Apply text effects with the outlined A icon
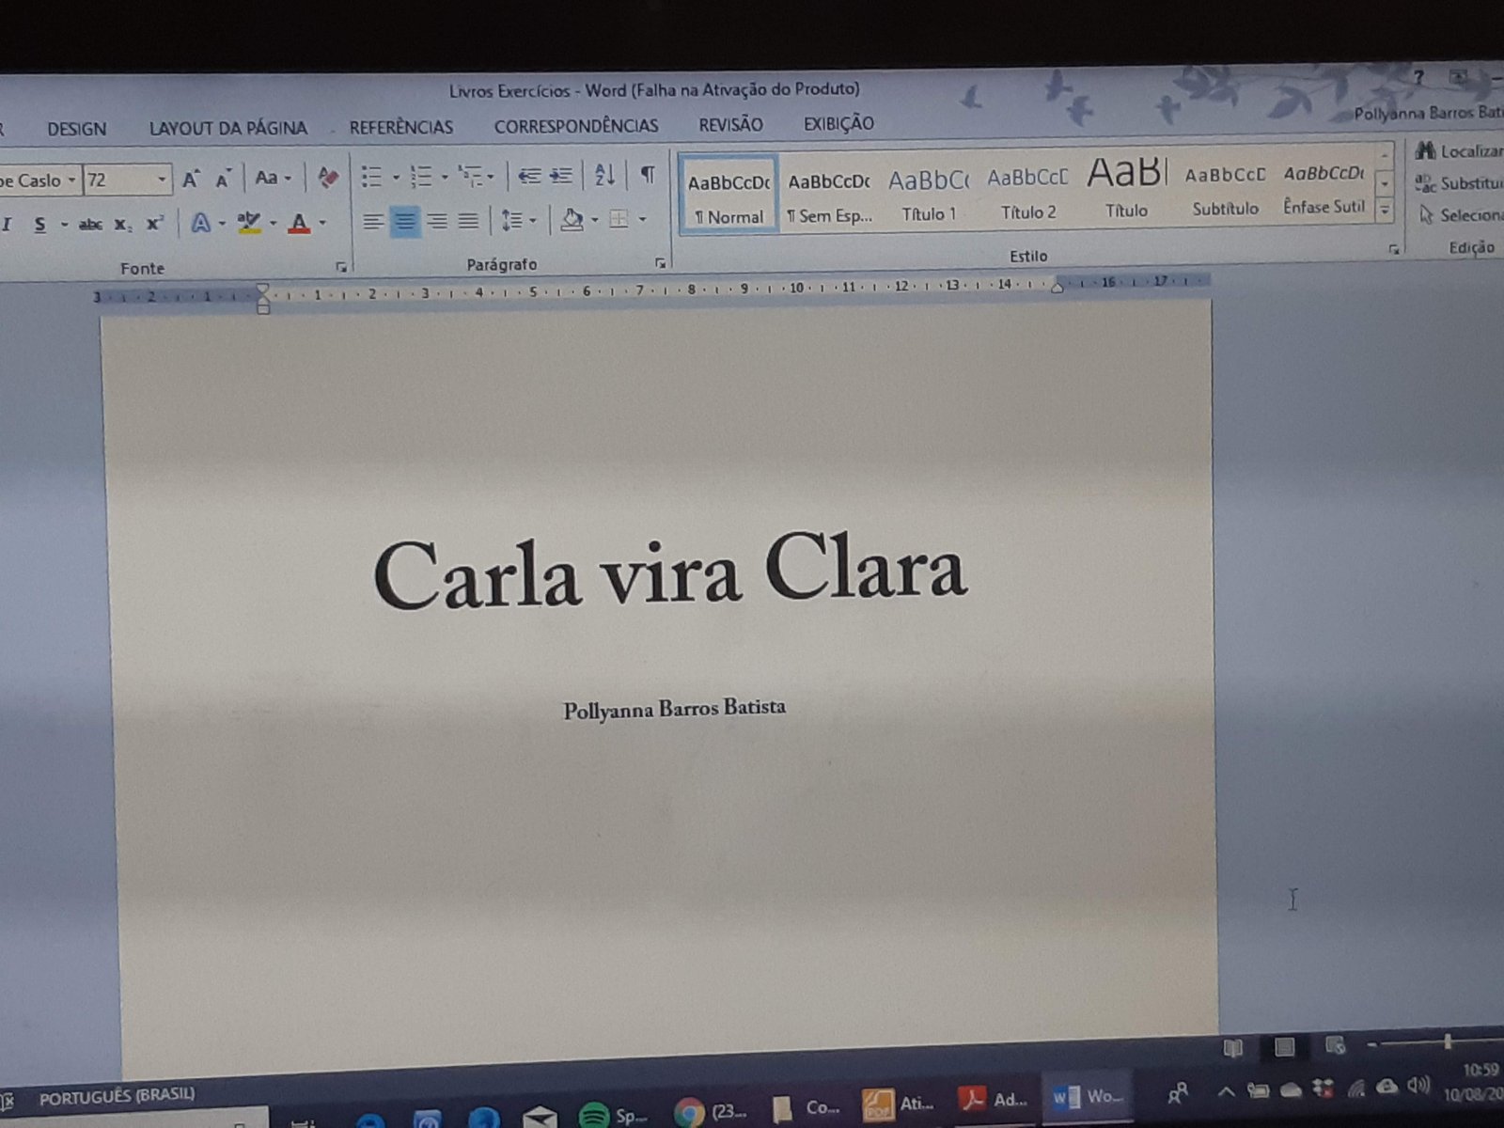This screenshot has height=1128, width=1504. point(200,224)
